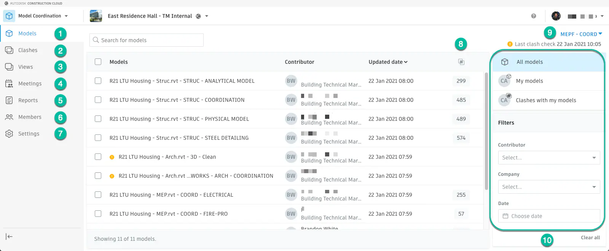This screenshot has height=251, width=609.
Task: Open the STRUC - PHYSICAL MODEL model link
Action: click(179, 119)
